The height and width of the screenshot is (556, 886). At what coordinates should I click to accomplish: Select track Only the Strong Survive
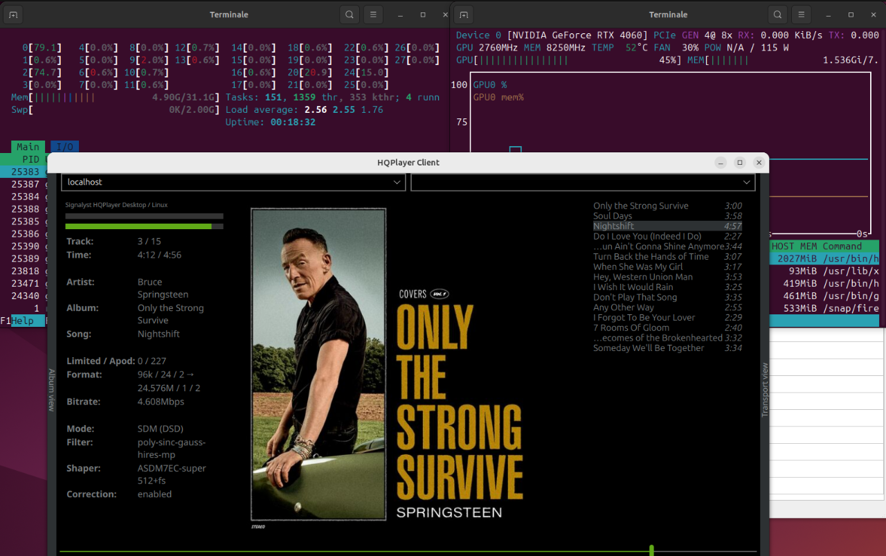667,206
